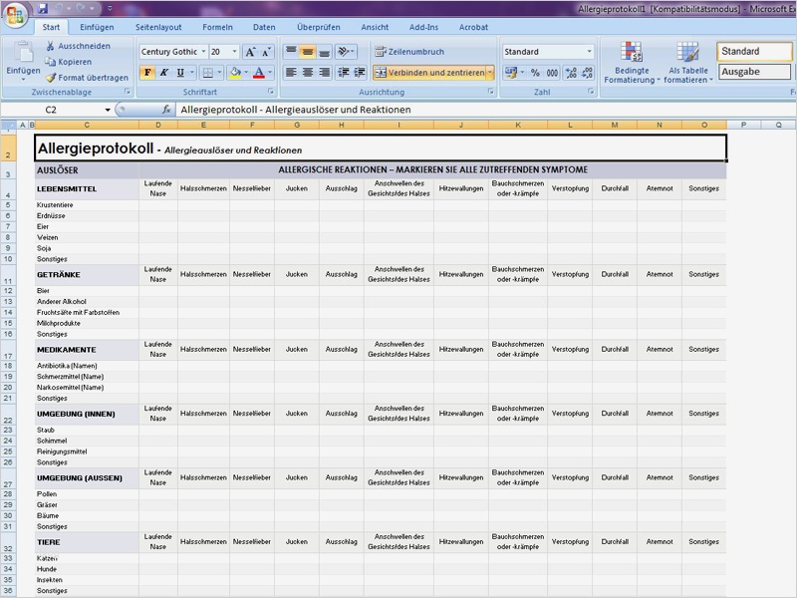Open Zahl dialog launcher

click(591, 92)
